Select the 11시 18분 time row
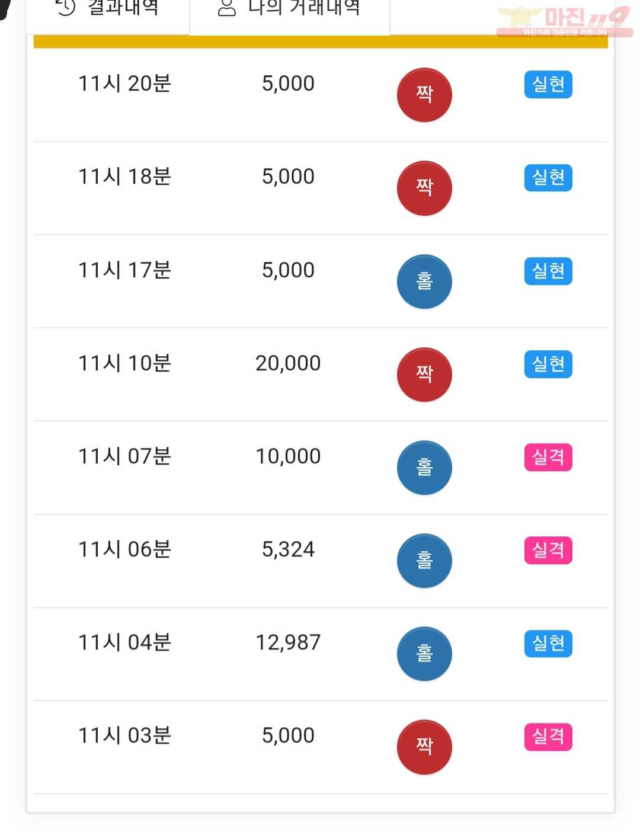640x835 pixels. tap(321, 188)
